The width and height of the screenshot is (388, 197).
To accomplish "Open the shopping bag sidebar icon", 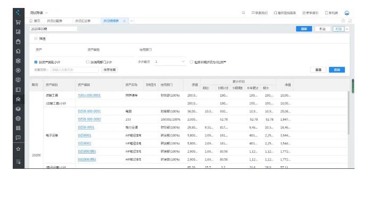I will coord(18,41).
